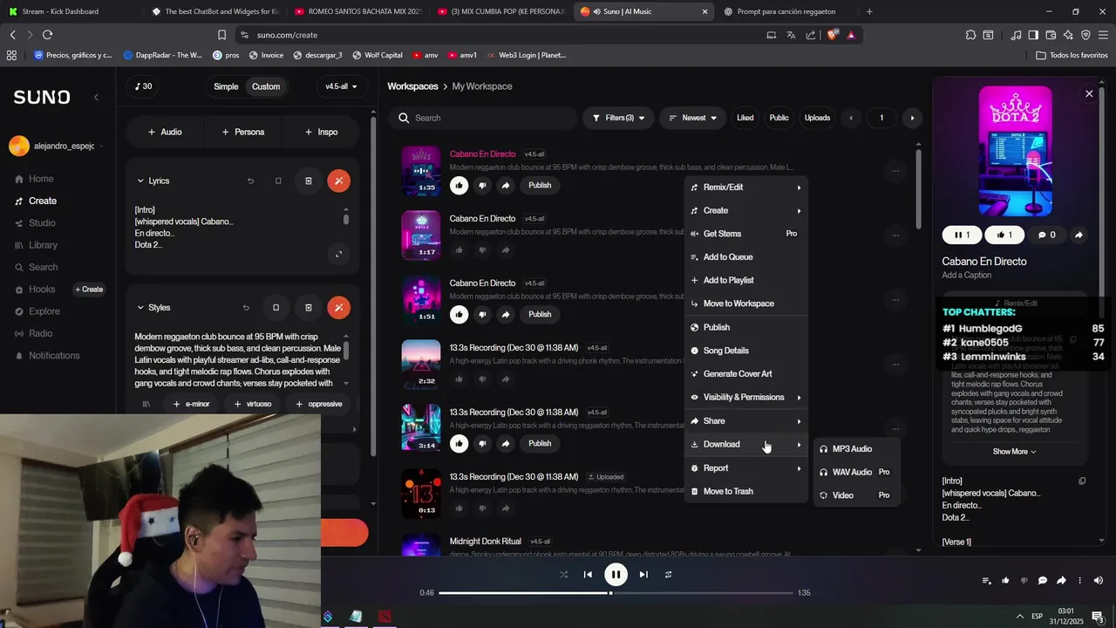Expand Show More in song details
The width and height of the screenshot is (1116, 628).
coord(1014,452)
